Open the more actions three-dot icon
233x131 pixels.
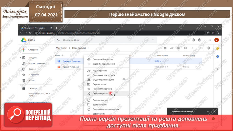192,48
